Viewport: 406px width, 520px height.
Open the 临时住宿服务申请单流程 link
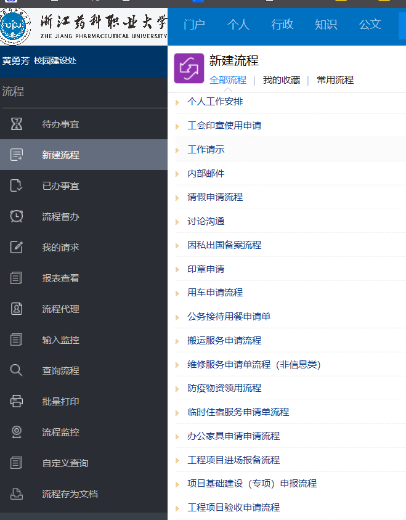[238, 412]
